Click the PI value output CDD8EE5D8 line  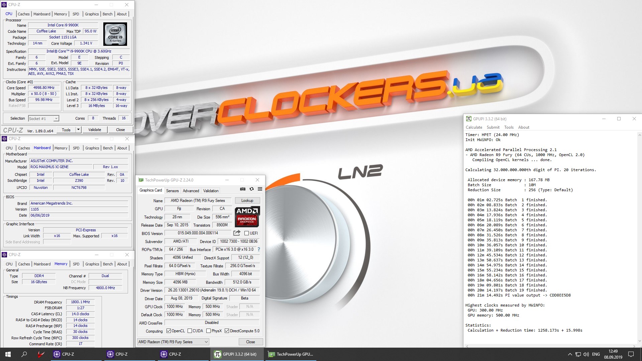519,295
